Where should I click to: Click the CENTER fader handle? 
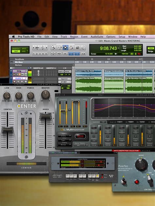(x=8, y=129)
